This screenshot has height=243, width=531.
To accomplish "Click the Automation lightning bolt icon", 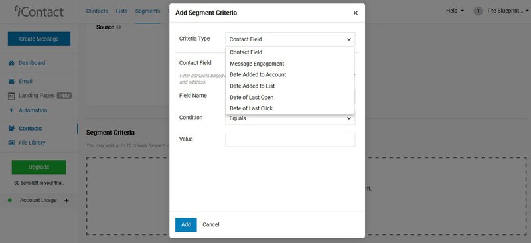I will click(x=11, y=110).
